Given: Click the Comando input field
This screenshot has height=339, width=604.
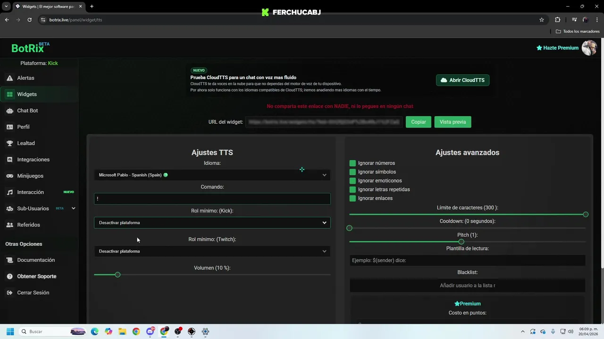Looking at the screenshot, I should pyautogui.click(x=212, y=199).
